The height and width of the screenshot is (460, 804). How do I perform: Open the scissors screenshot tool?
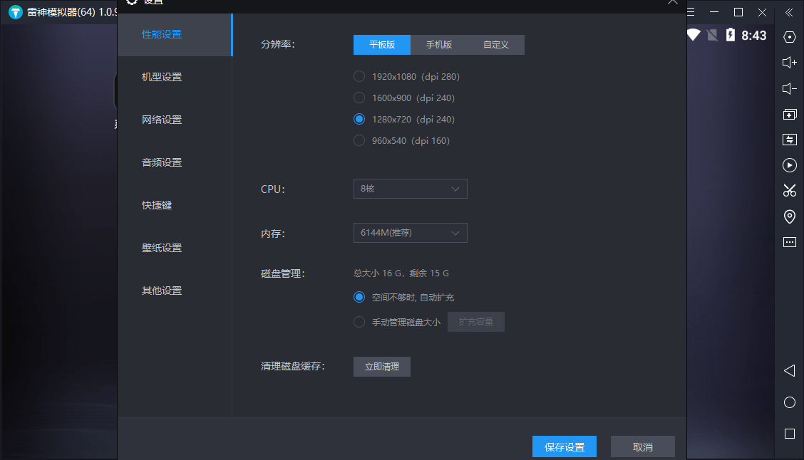coord(789,190)
